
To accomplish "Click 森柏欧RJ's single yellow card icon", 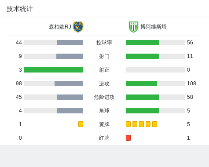I will [81, 124].
